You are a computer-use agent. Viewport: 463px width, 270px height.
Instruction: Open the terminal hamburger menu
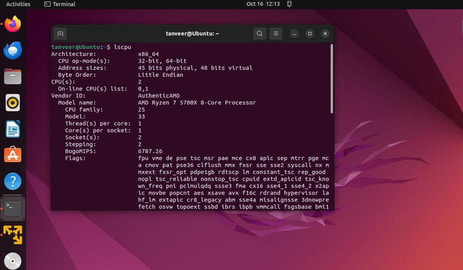(275, 34)
